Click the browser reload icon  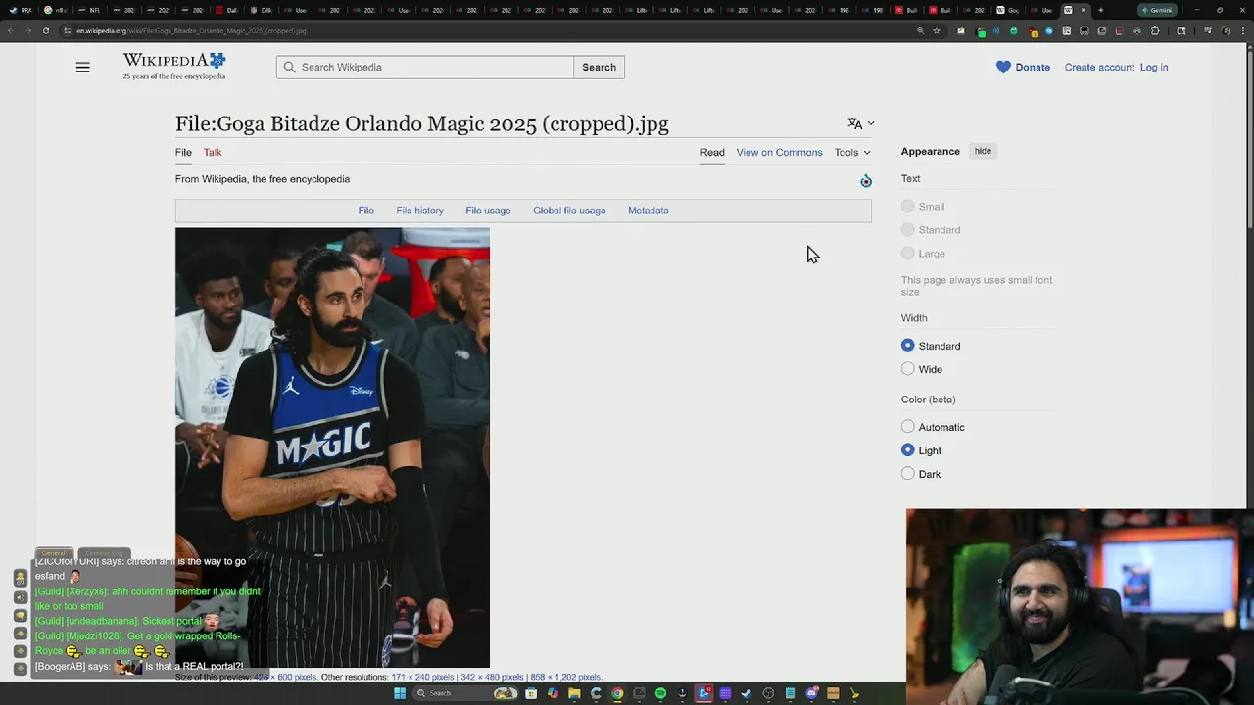point(47,30)
